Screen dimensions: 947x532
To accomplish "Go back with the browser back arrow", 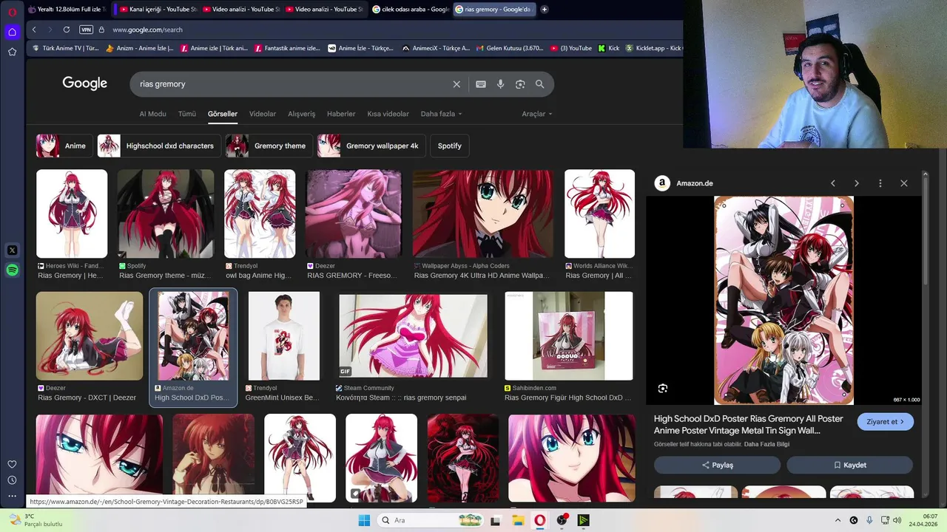I will [34, 30].
